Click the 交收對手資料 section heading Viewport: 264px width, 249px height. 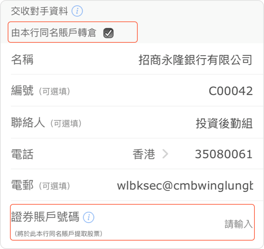click(39, 11)
